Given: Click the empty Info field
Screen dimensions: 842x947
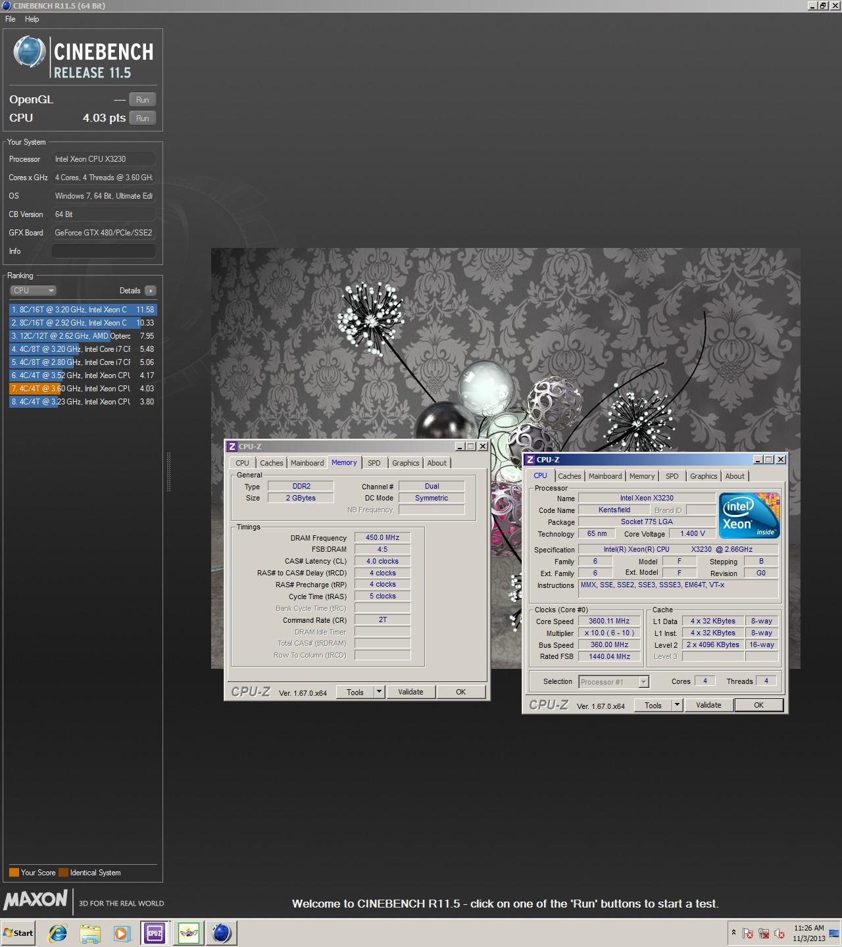Looking at the screenshot, I should (x=104, y=251).
